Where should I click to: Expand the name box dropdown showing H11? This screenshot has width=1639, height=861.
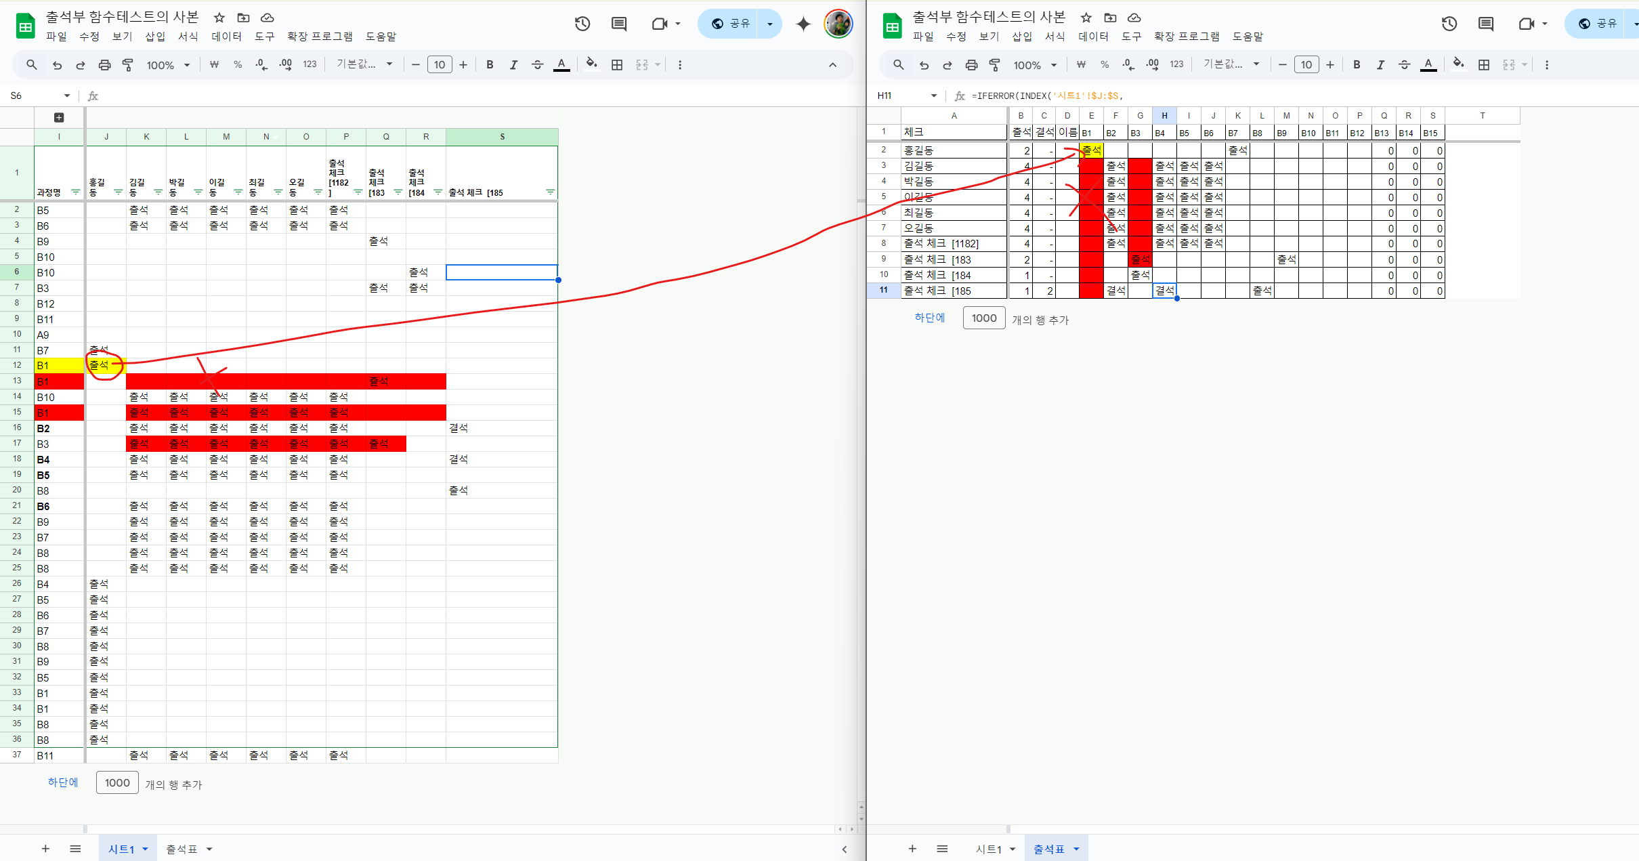(934, 96)
